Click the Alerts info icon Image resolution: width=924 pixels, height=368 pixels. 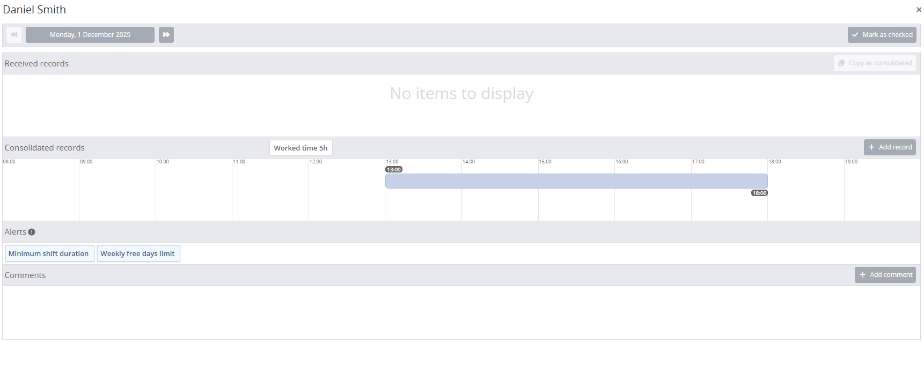32,232
